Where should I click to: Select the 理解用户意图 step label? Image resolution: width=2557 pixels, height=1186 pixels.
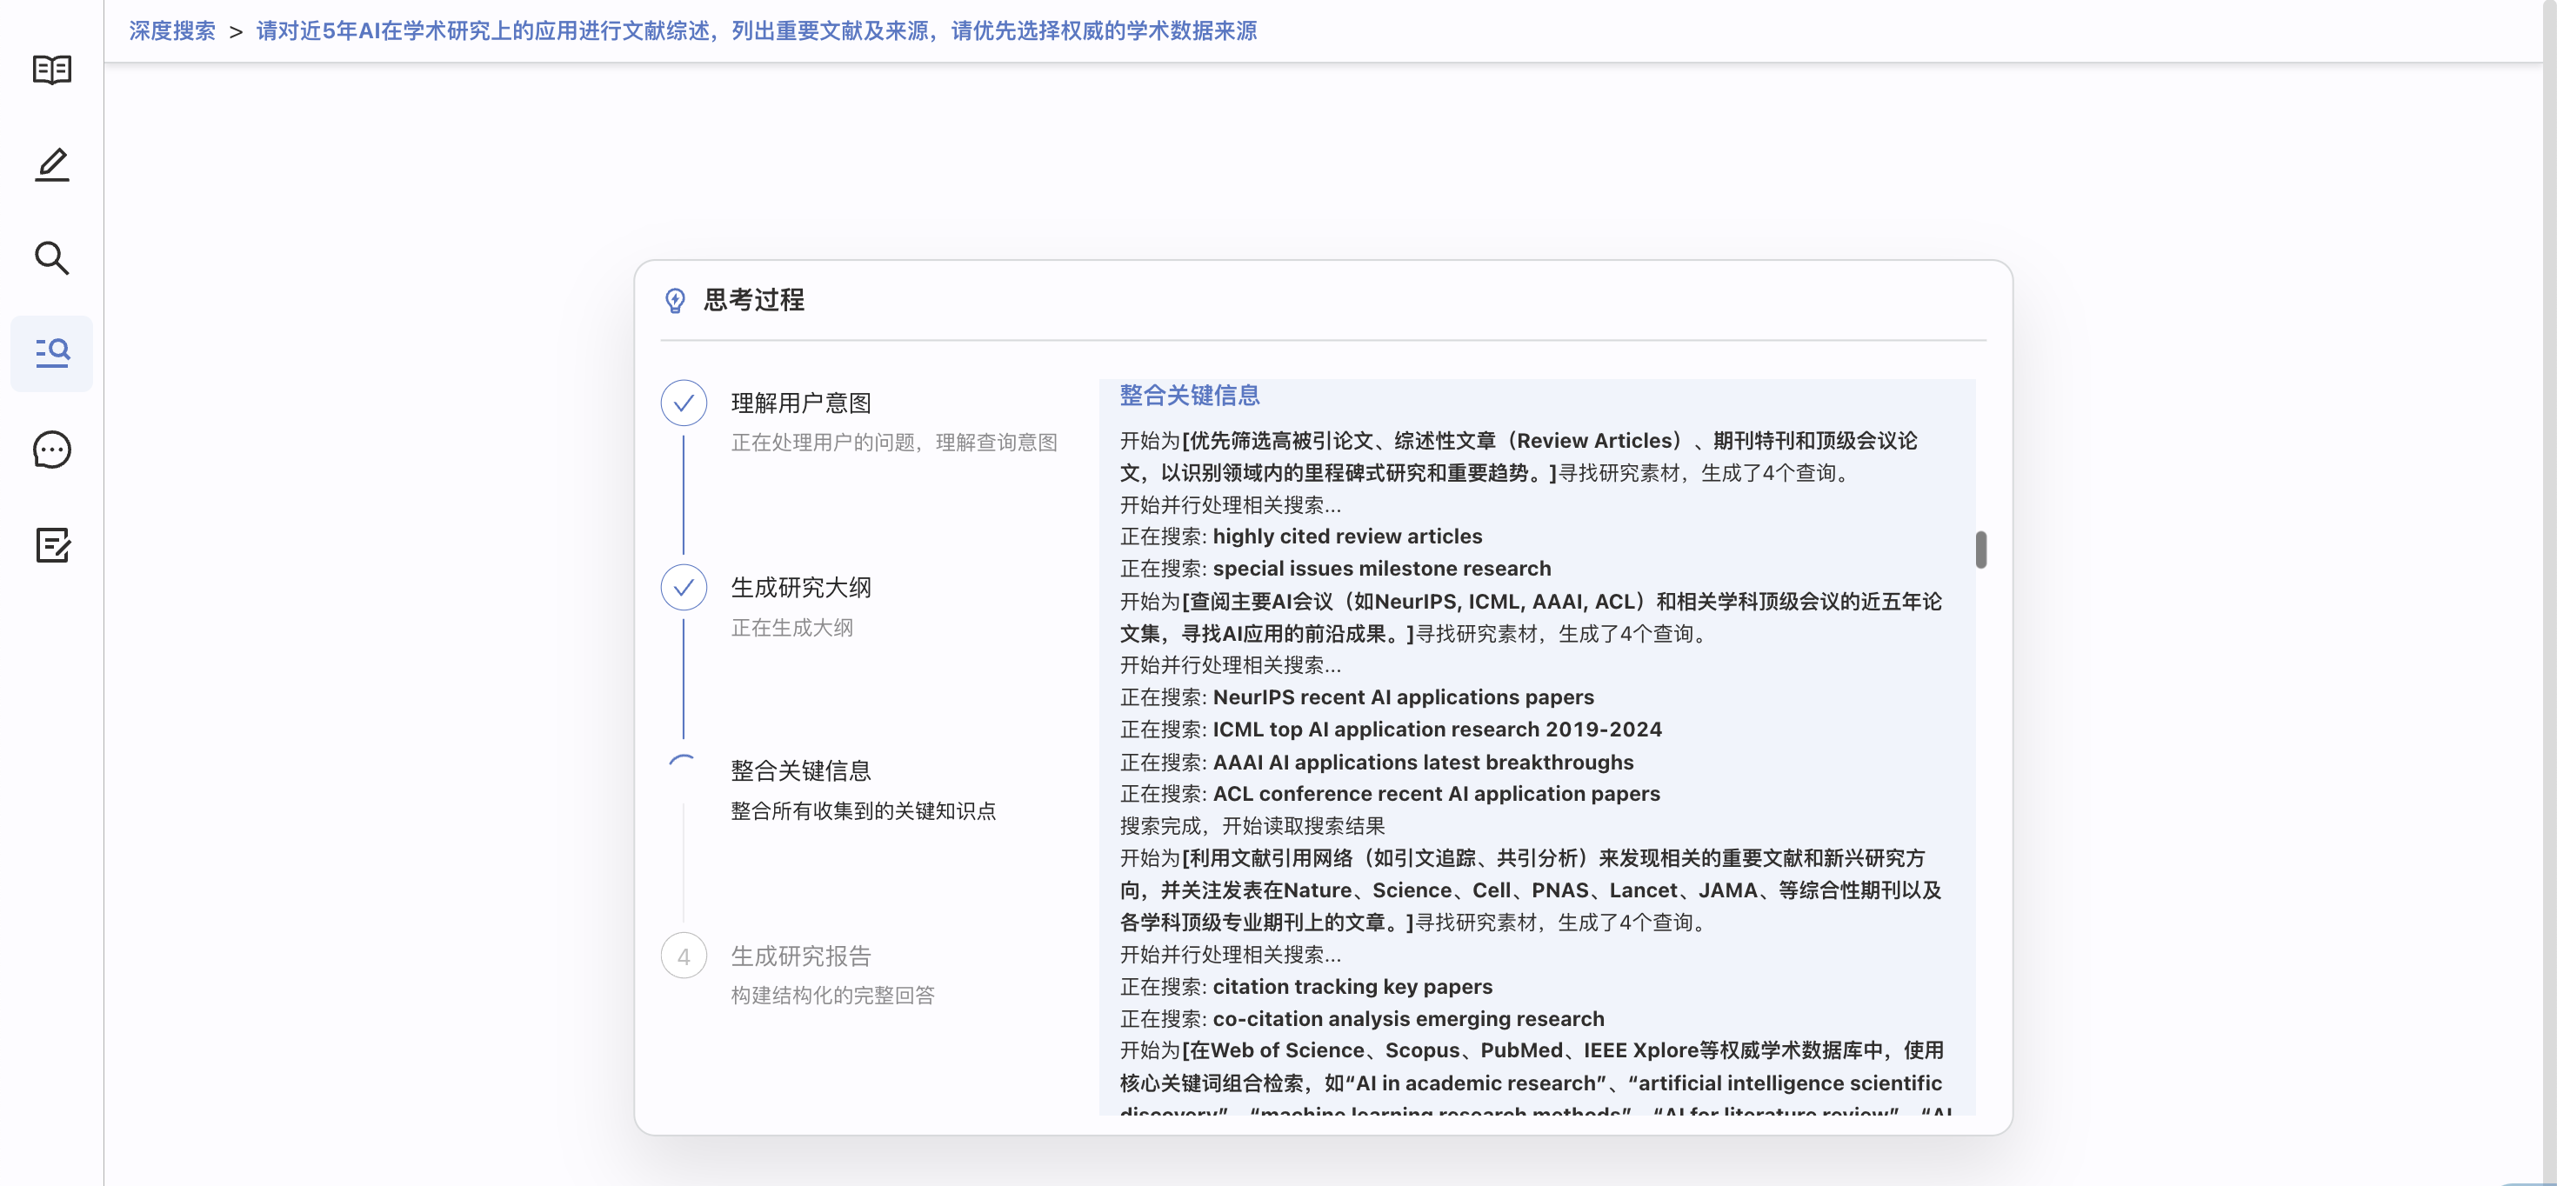pyautogui.click(x=801, y=403)
